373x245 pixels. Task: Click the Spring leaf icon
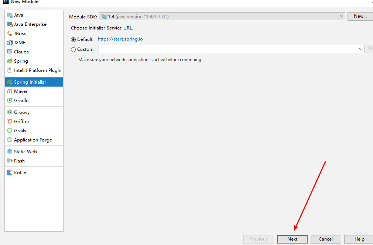click(x=10, y=61)
